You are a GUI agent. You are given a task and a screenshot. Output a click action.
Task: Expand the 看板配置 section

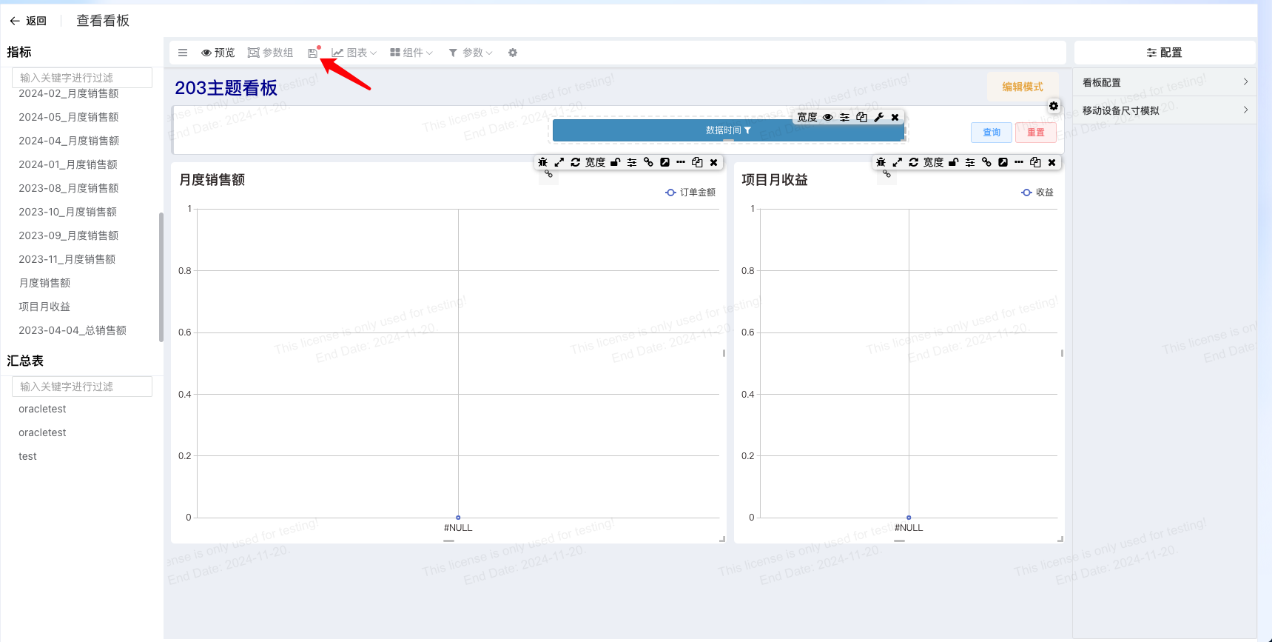pos(1164,82)
